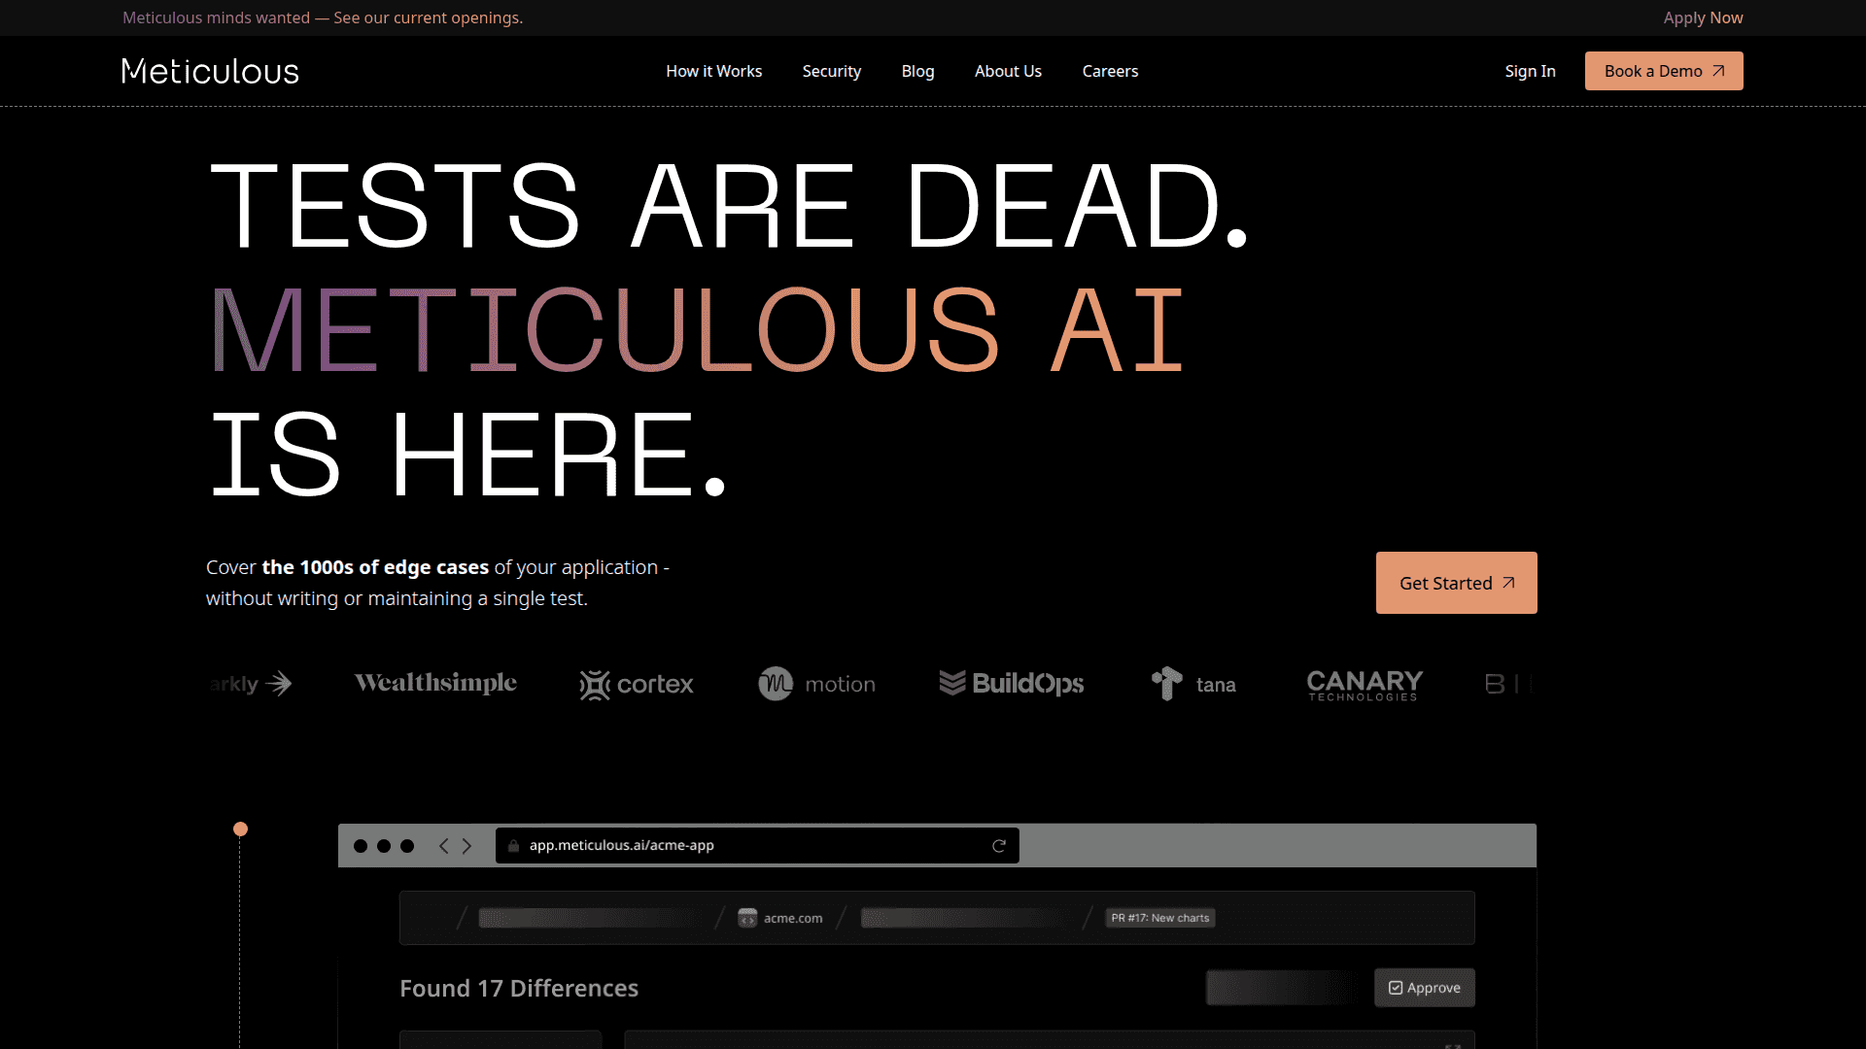Open the How it Works page
The height and width of the screenshot is (1049, 1866).
(x=713, y=71)
